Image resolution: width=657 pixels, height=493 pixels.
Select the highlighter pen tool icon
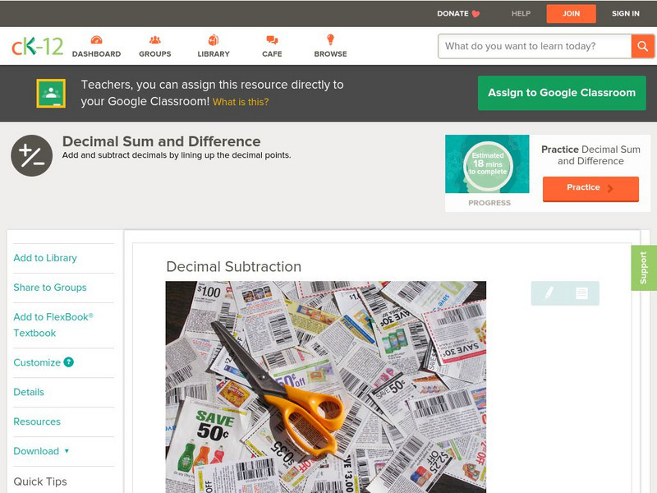[549, 293]
